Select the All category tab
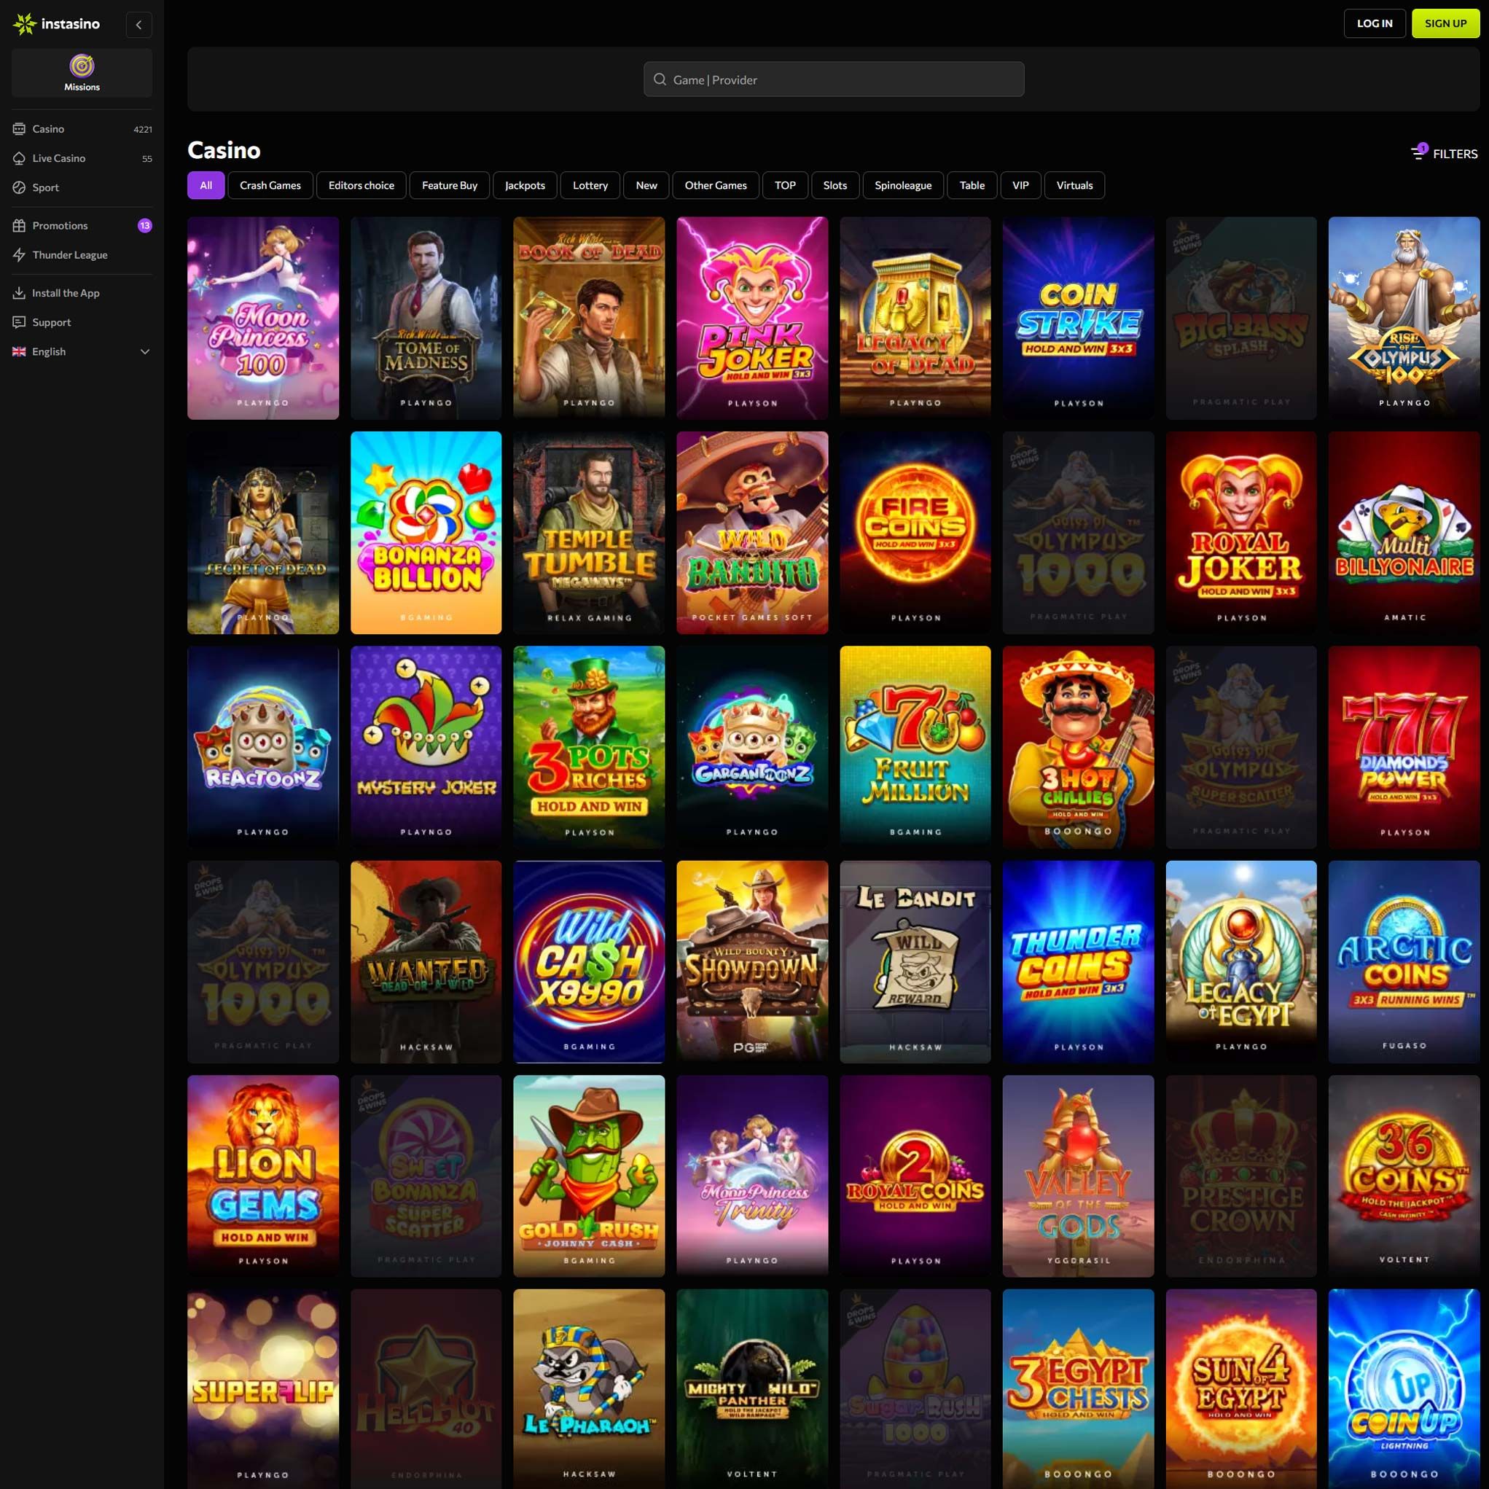Screen dimensions: 1489x1489 (x=206, y=185)
